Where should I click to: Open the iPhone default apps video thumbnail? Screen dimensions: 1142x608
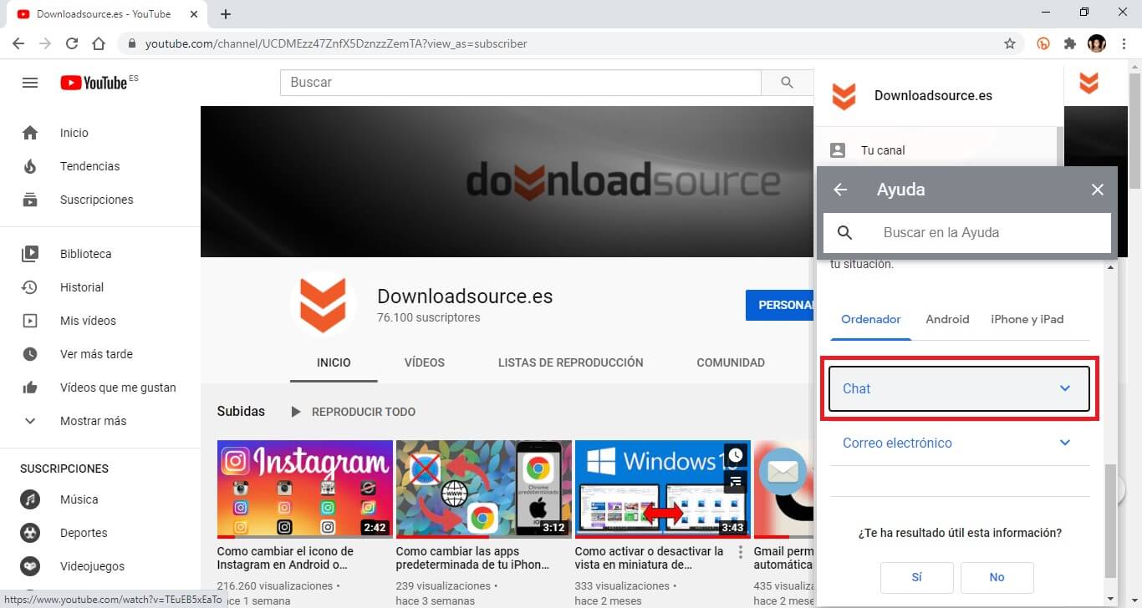click(483, 489)
